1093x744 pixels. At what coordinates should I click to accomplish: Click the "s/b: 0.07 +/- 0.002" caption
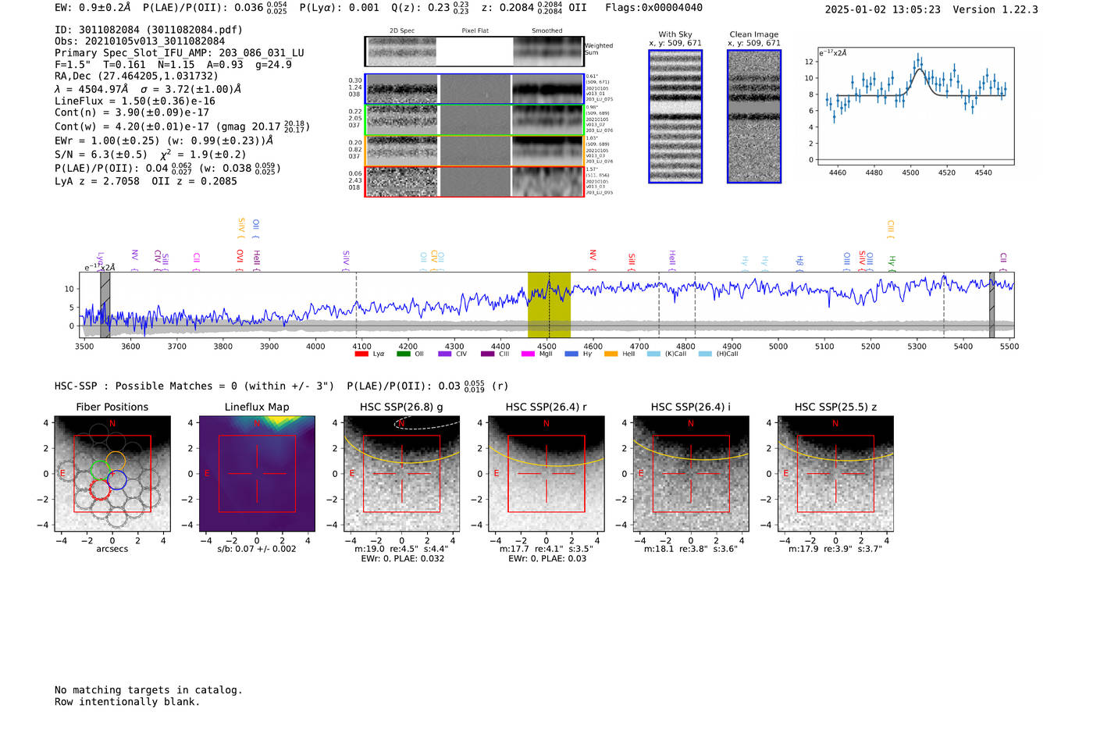click(257, 549)
